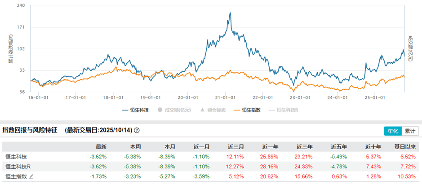
Task: Toggle the 成交额(亿元) legend series
Action: tap(173, 110)
